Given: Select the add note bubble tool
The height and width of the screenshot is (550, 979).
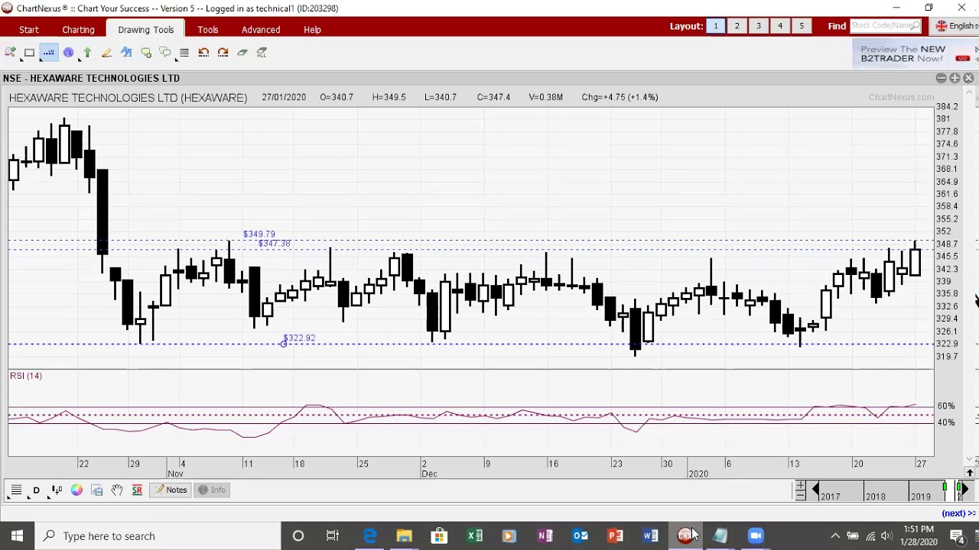Looking at the screenshot, I should (x=146, y=53).
